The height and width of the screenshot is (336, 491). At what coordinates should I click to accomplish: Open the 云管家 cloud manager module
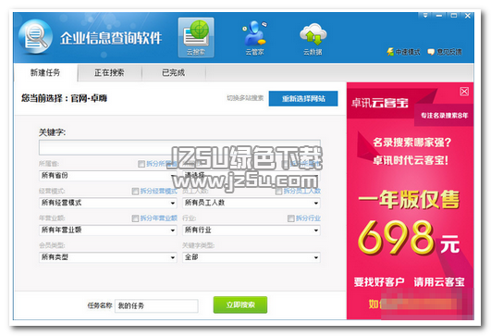254,38
